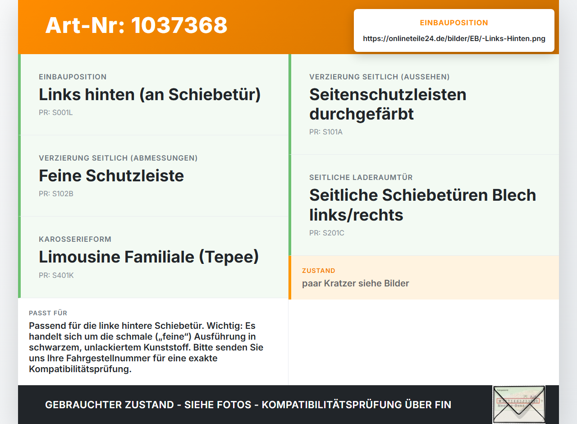Click the PR: S401K code
This screenshot has height=424, width=577.
tap(56, 275)
